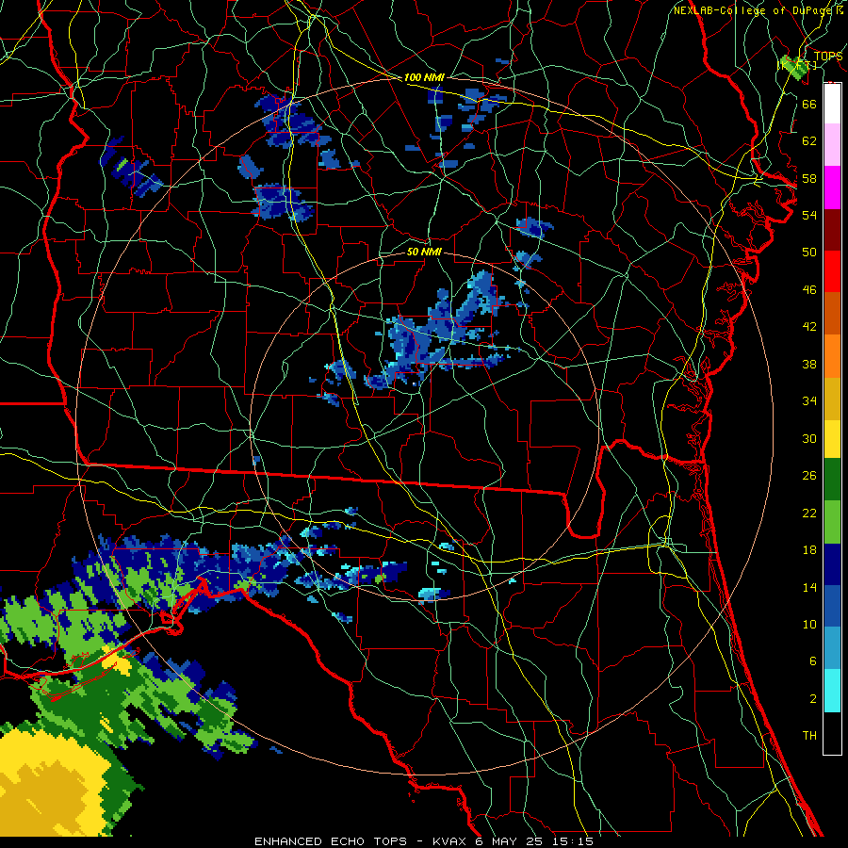Click the "54" legend value

pos(809,215)
